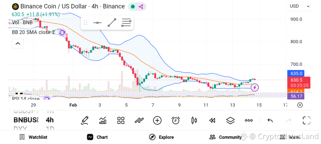Open chart settings hexagon icon

[x=300, y=105]
